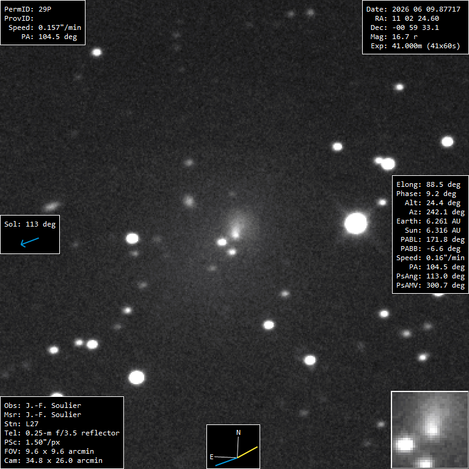Viewport: 469px width, 469px height.
Task: Select the 'PsAMV: 300.7 deg' line
Action: [x=431, y=285]
